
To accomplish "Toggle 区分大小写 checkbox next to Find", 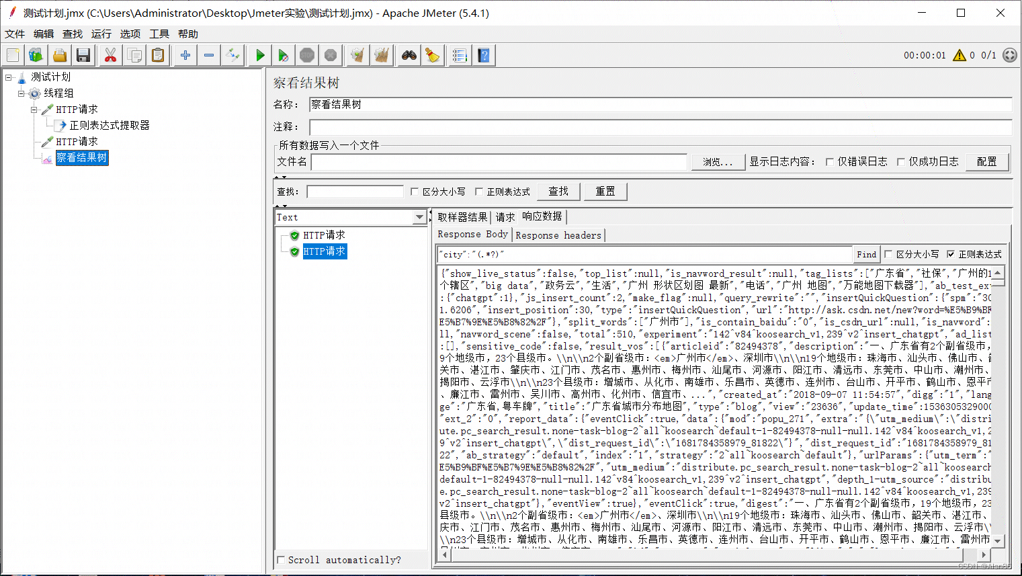I will [x=888, y=254].
